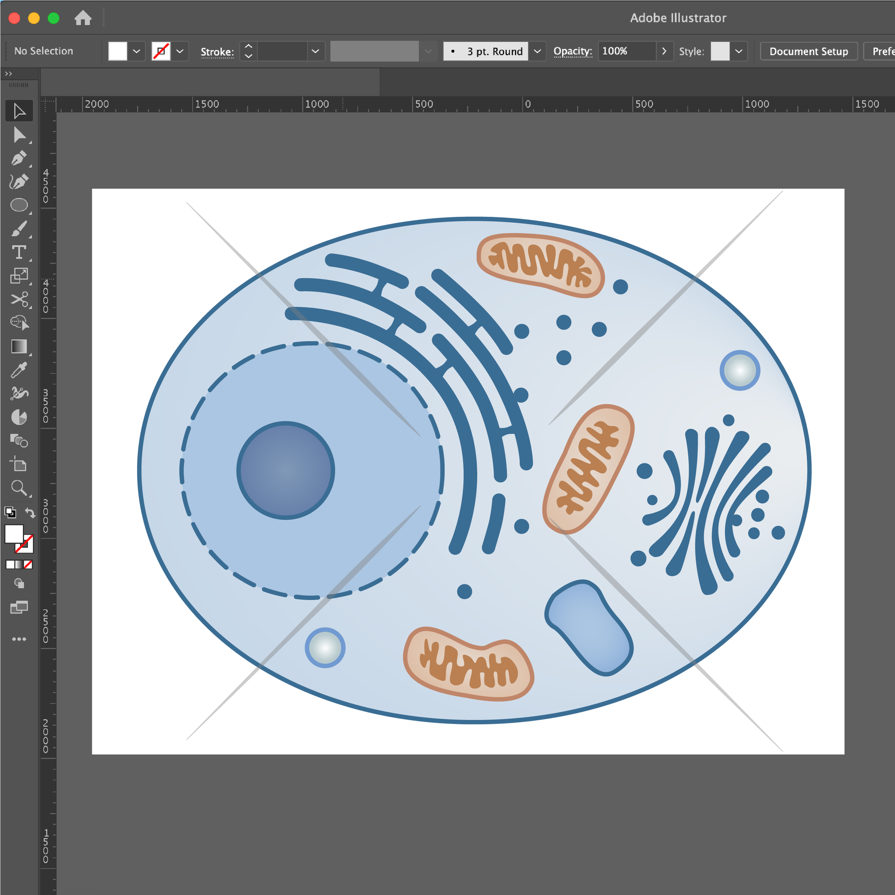
Task: Open Document Setup
Action: (809, 51)
